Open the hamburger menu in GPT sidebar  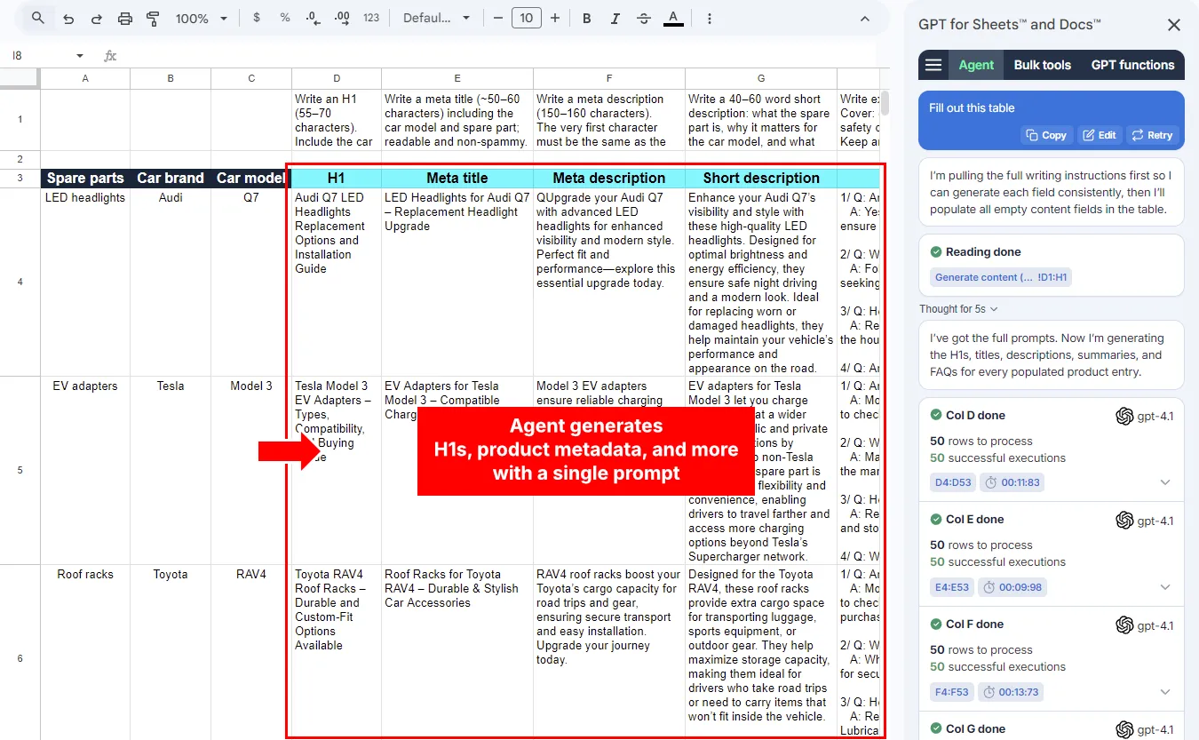point(933,64)
